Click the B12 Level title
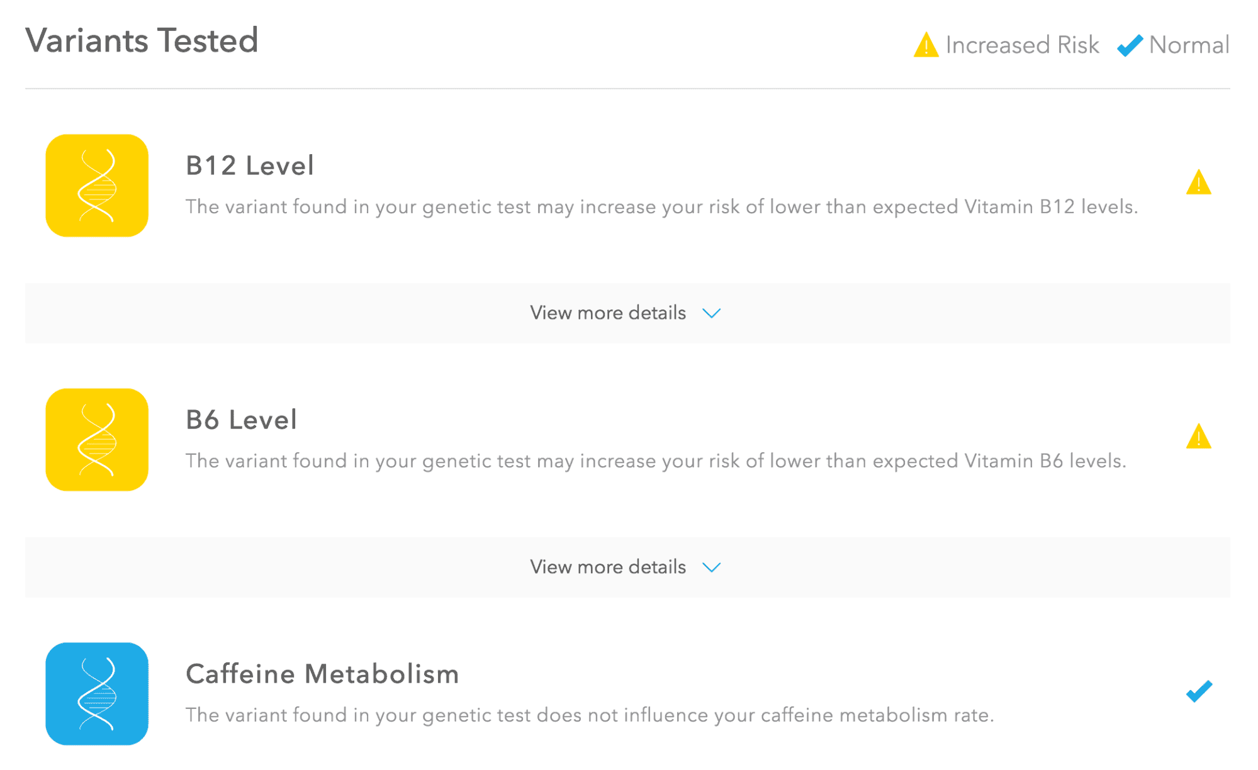 point(250,166)
